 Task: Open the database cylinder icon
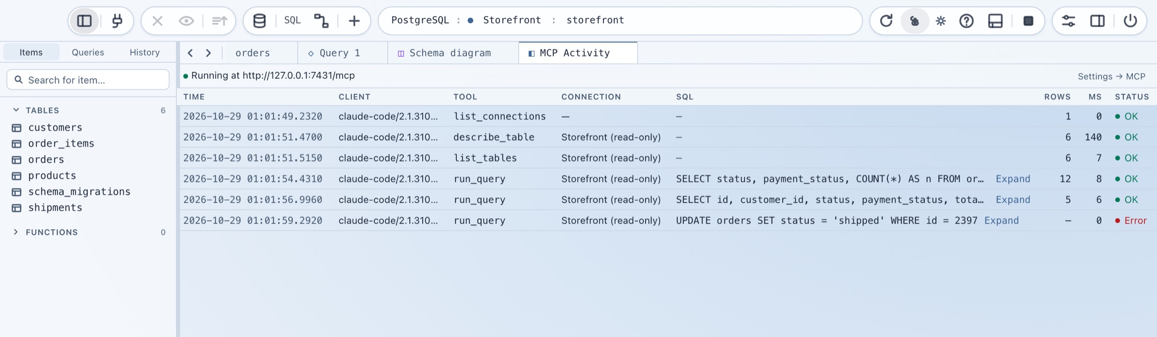pyautogui.click(x=259, y=21)
